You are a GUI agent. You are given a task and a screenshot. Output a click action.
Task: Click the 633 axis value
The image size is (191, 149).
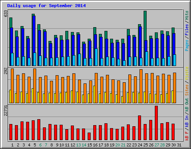[6, 14]
